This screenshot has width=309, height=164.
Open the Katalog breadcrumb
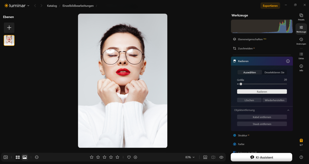point(52,6)
